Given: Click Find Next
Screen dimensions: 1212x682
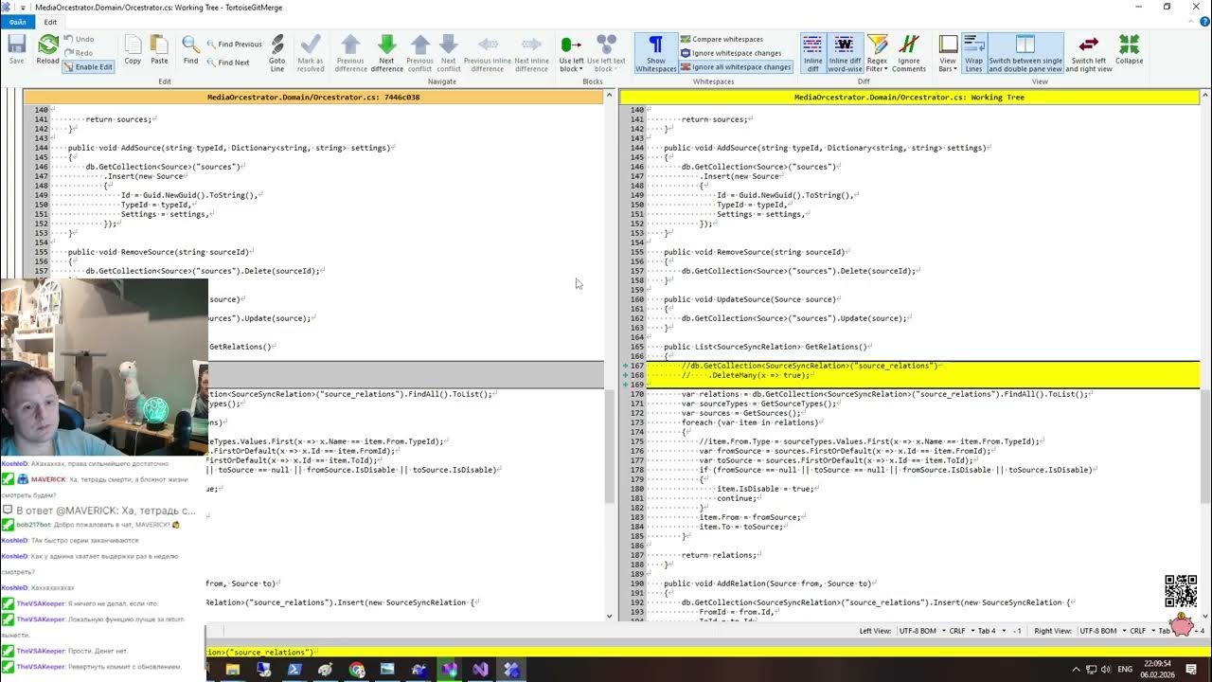Looking at the screenshot, I should (227, 63).
